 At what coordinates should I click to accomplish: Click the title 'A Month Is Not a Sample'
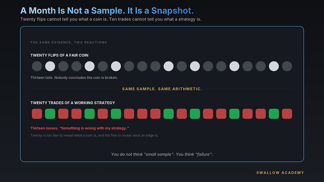(72, 11)
